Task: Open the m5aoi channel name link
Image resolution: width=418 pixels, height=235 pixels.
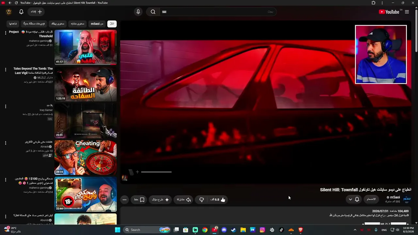Action: pyautogui.click(x=395, y=197)
